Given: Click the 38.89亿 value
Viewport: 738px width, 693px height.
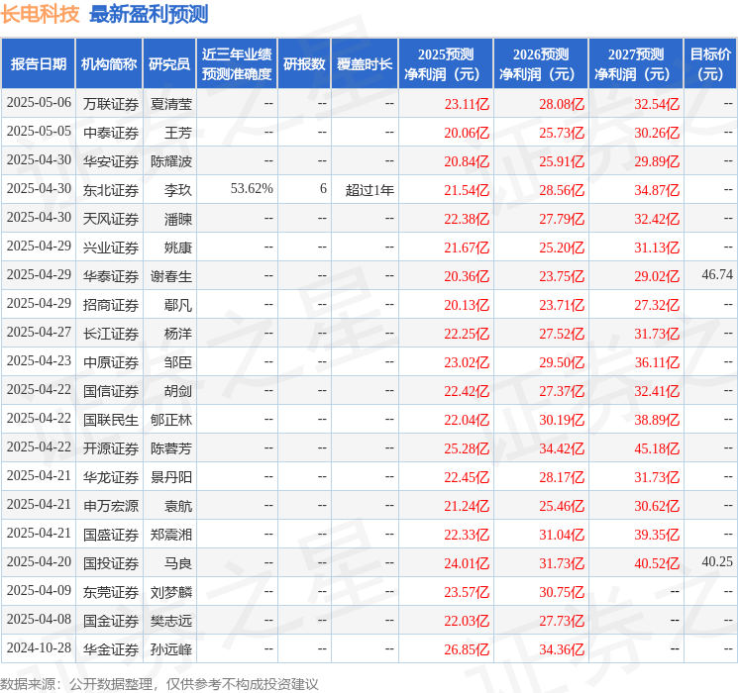Looking at the screenshot, I should (x=657, y=419).
